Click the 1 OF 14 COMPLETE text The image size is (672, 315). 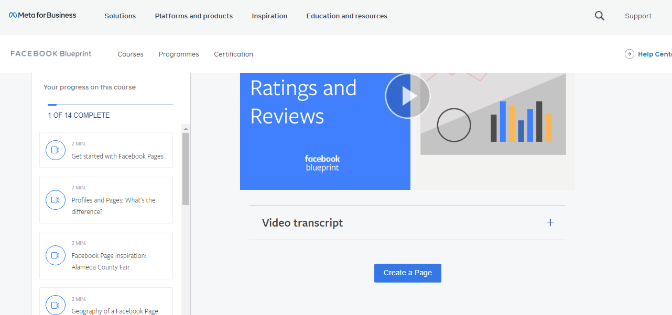[x=79, y=115]
